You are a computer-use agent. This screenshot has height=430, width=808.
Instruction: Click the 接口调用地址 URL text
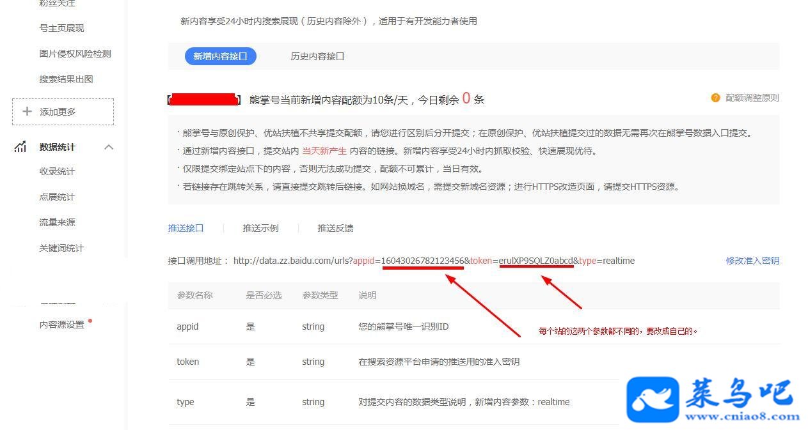(434, 261)
